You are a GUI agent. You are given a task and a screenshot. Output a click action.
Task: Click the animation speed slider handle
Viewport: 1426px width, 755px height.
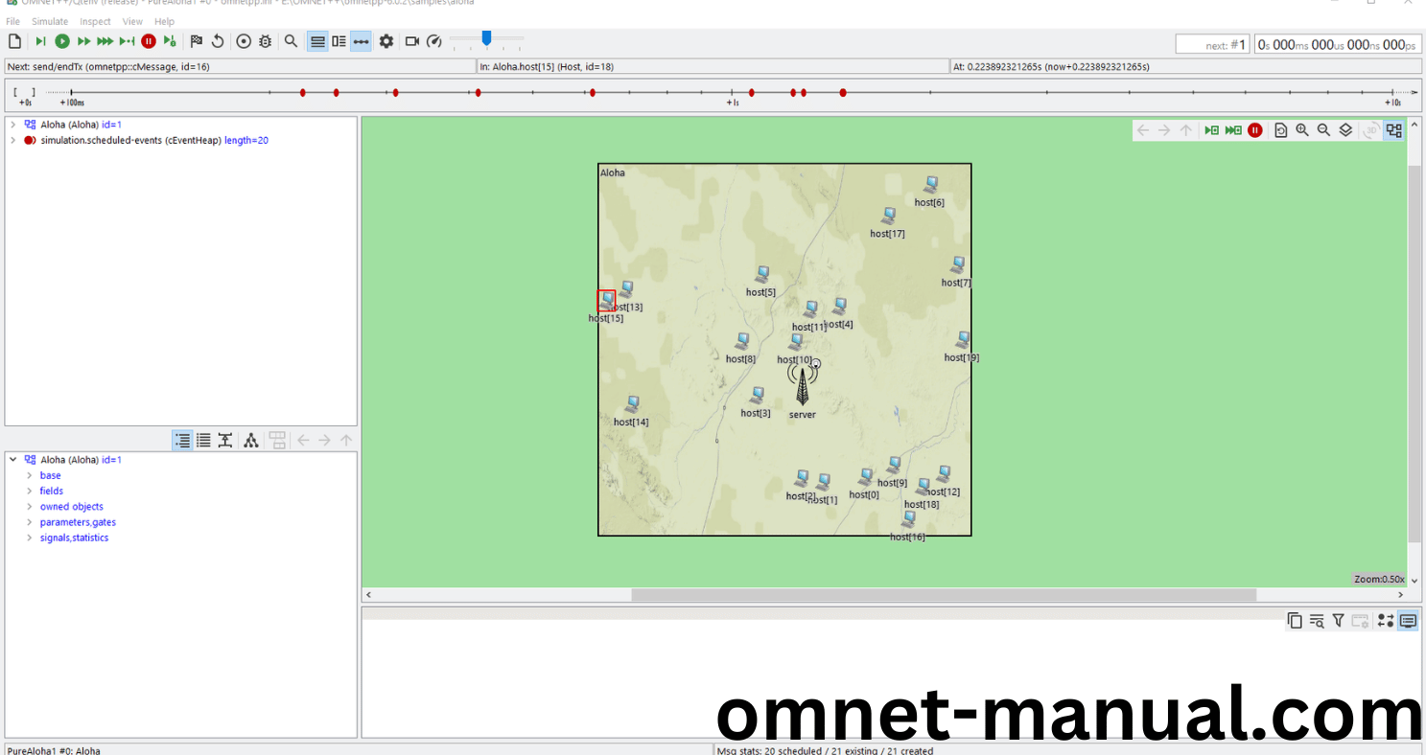coord(487,38)
